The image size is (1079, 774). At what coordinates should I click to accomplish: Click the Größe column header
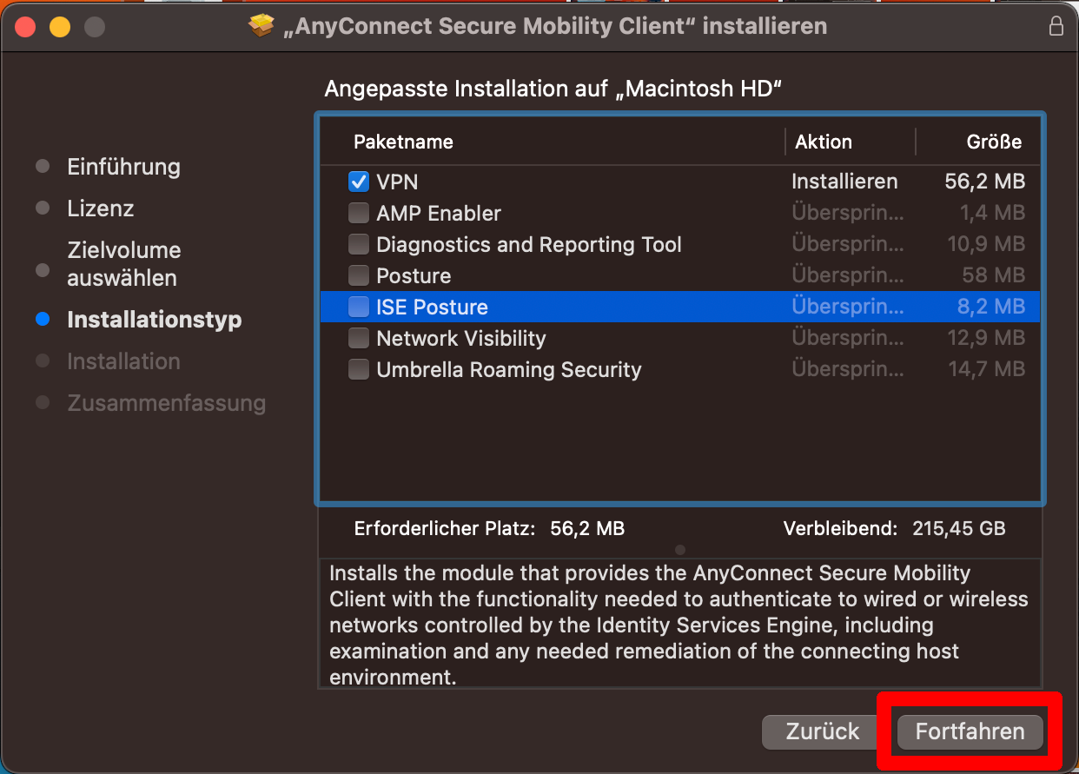(x=994, y=142)
